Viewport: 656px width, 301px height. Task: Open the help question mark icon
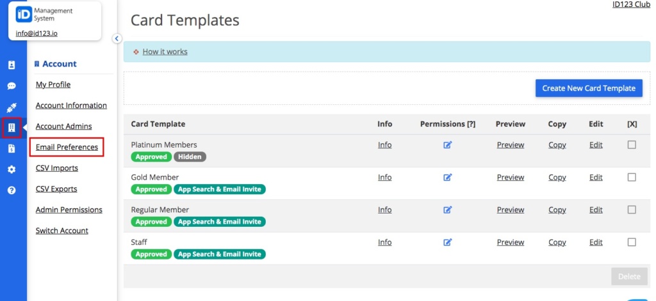point(12,190)
